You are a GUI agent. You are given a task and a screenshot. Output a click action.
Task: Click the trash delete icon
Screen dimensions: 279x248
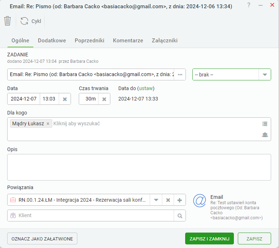click(x=8, y=21)
